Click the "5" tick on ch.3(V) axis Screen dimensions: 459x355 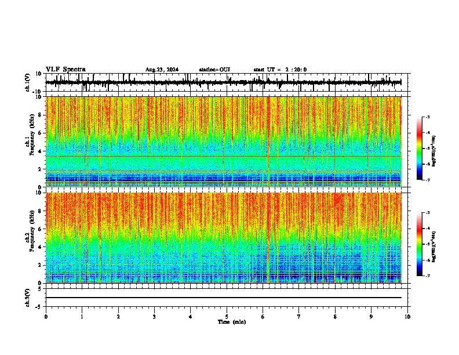point(40,289)
